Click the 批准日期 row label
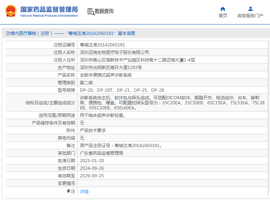This screenshot has height=200, width=270. click(66, 161)
